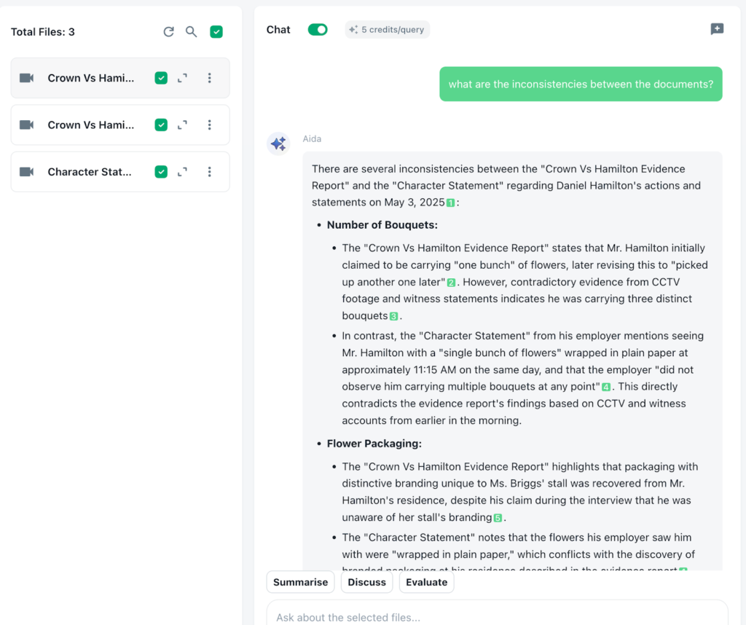746x625 pixels.
Task: Uncheck the Character Statement file checkbox
Action: (161, 172)
